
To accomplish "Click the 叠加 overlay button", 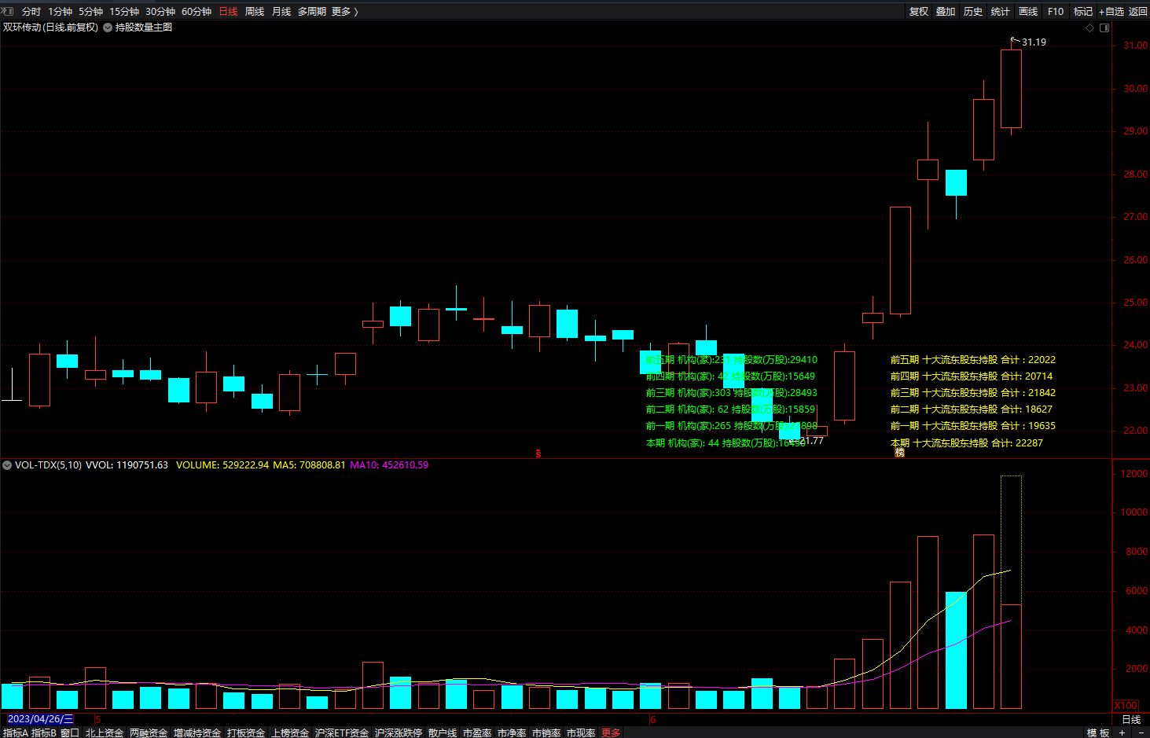I will 946,12.
